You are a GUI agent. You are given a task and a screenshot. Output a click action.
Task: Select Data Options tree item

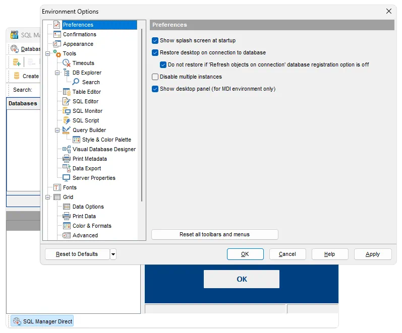[x=88, y=207]
